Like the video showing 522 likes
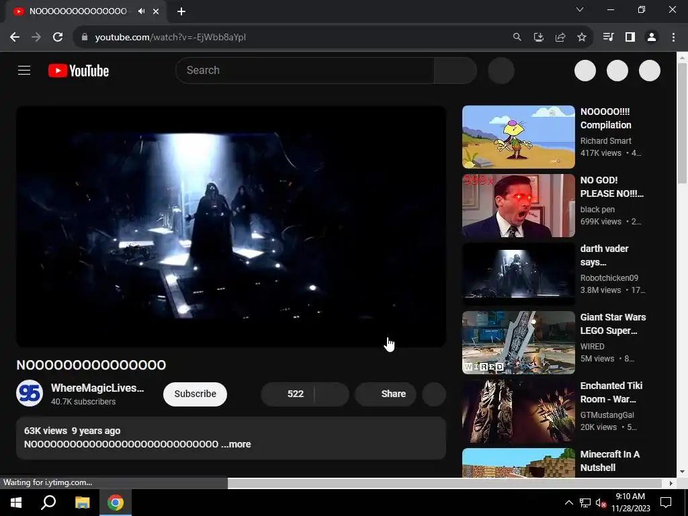The width and height of the screenshot is (688, 516). [288, 394]
